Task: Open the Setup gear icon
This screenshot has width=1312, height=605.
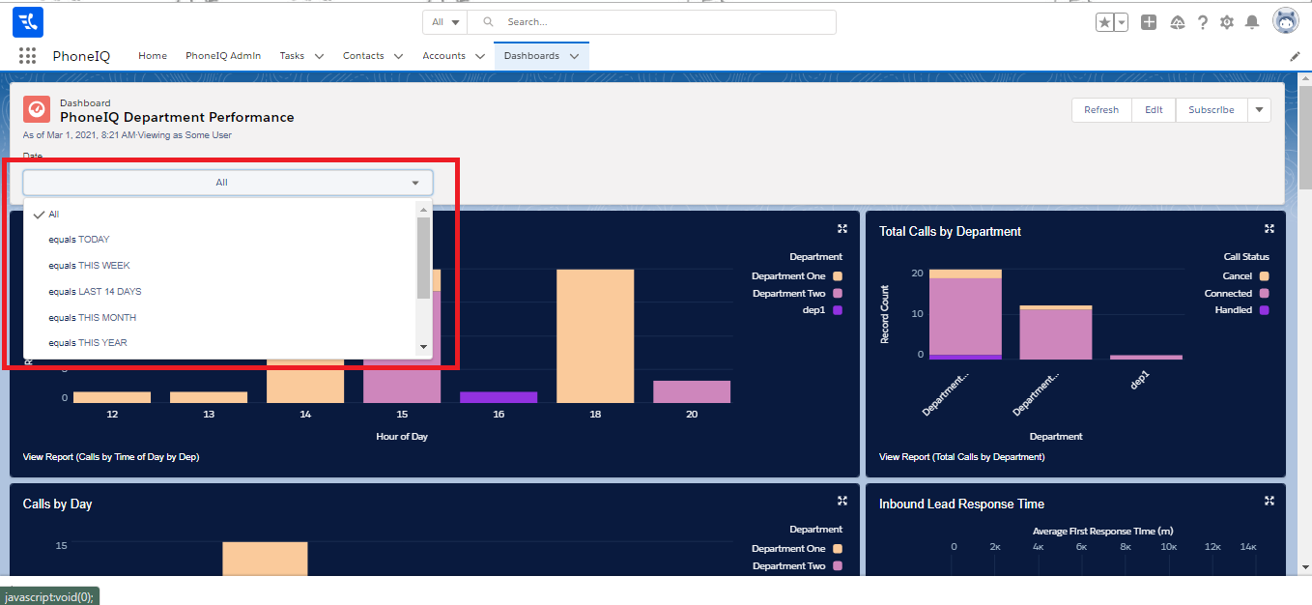Action: pyautogui.click(x=1227, y=22)
